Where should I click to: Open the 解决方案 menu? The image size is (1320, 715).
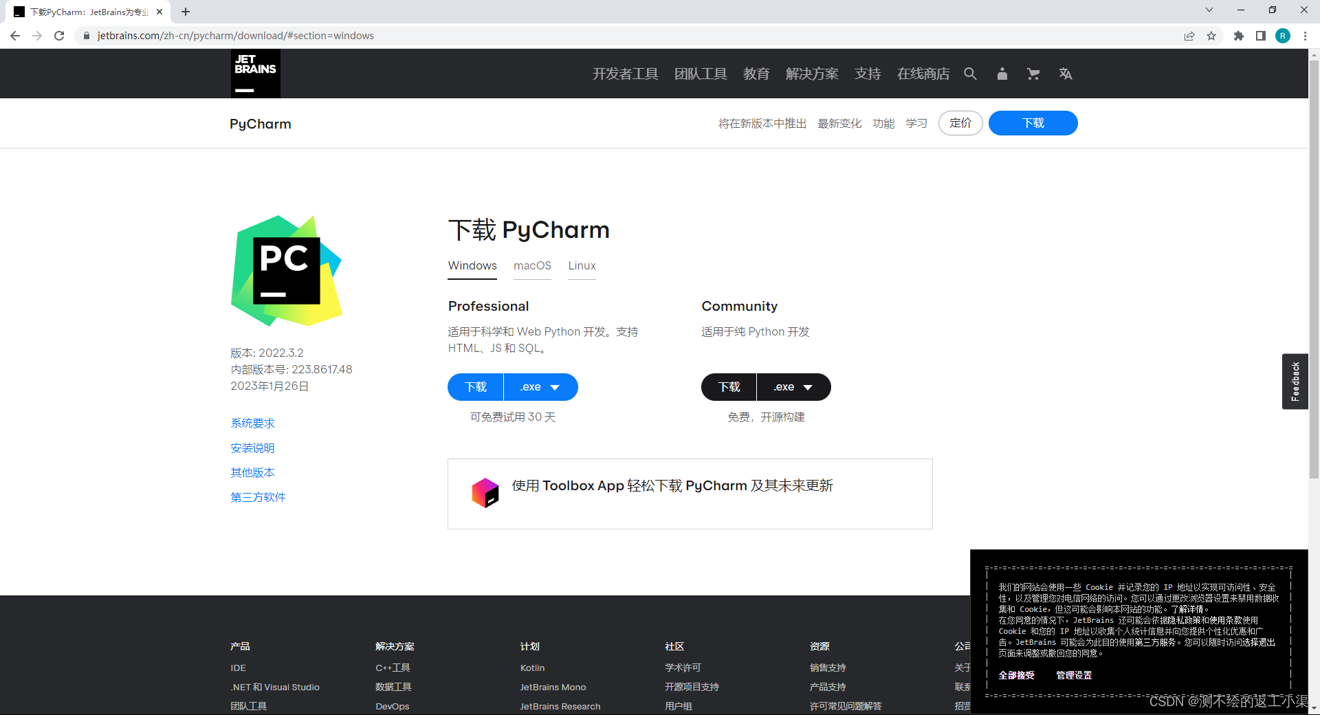812,74
